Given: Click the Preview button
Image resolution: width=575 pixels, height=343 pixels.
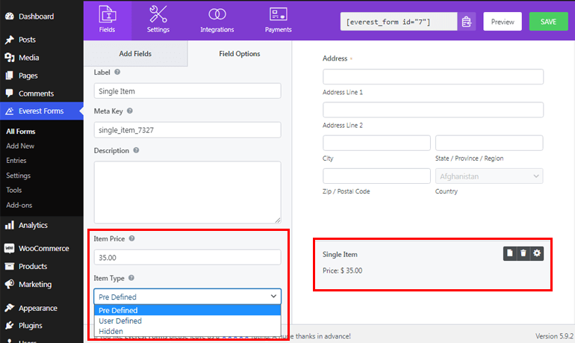Looking at the screenshot, I should click(503, 22).
